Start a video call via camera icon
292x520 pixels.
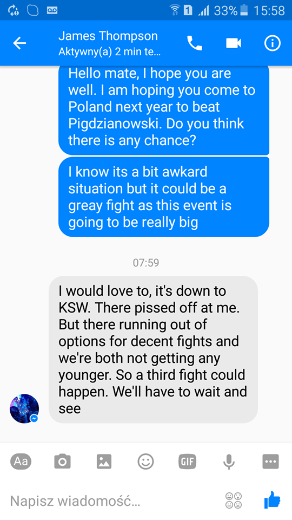pos(234,43)
